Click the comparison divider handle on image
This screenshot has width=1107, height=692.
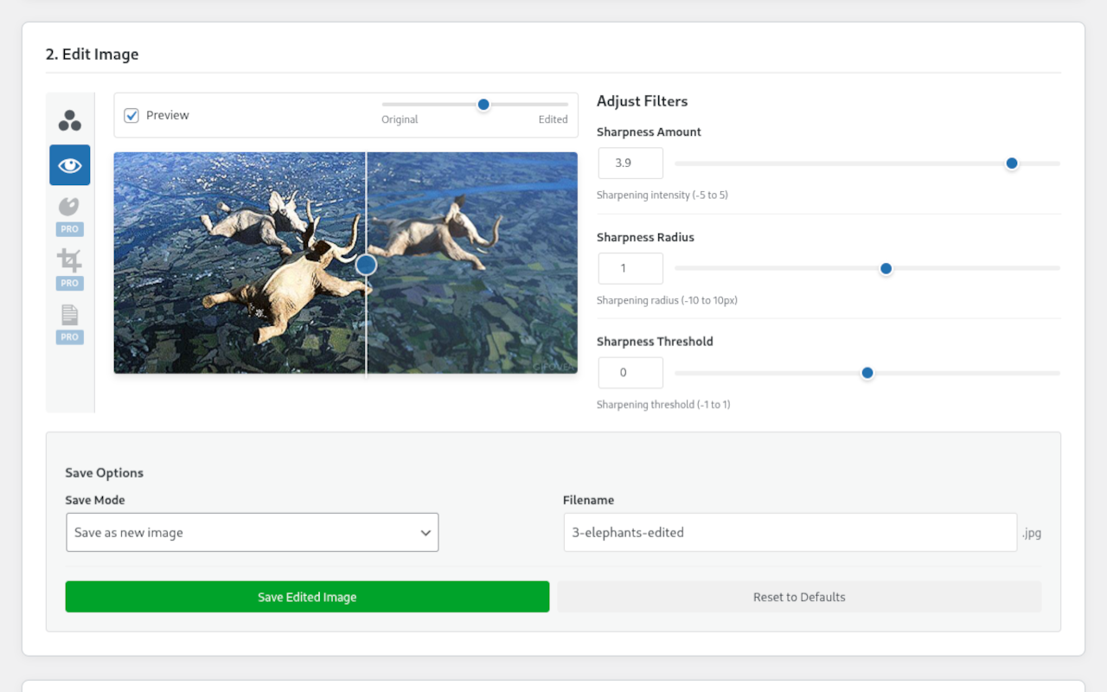tap(366, 265)
